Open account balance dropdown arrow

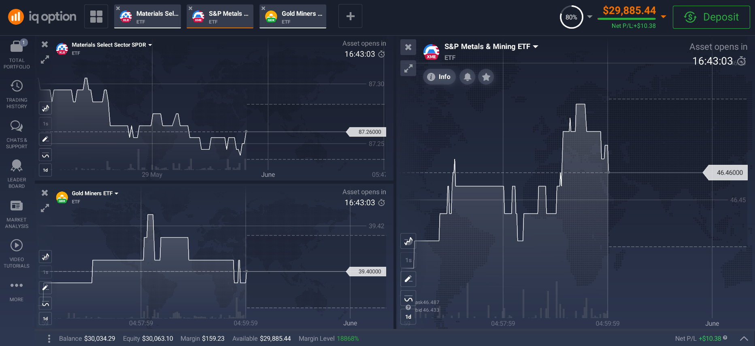coord(664,17)
